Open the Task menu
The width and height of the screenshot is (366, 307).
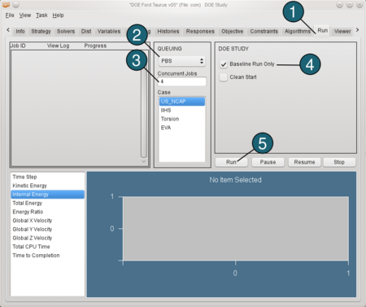[x=41, y=15]
